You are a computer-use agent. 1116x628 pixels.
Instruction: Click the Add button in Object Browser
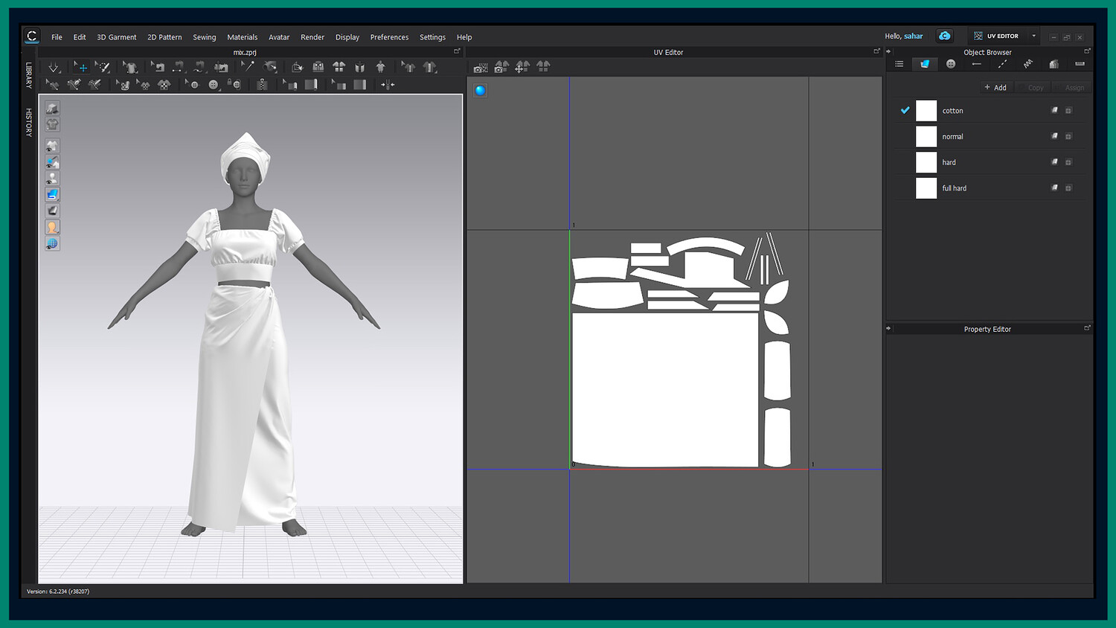pyautogui.click(x=995, y=88)
